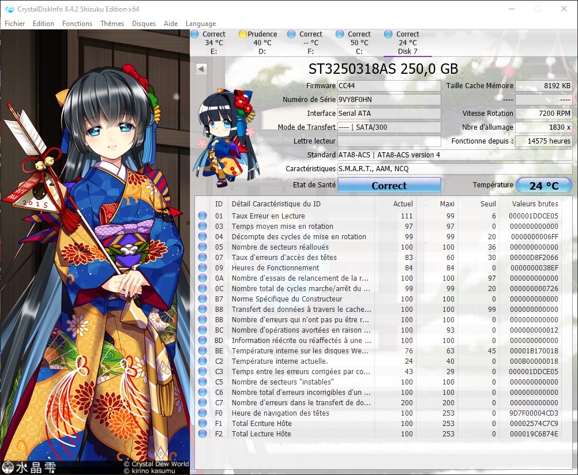Click the 1830 x power-on count field
The height and width of the screenshot is (475, 578).
544,127
